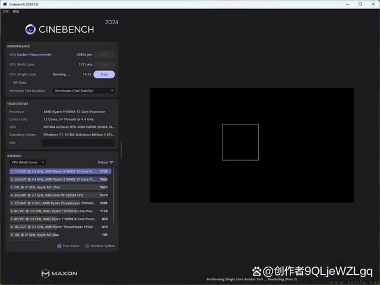Click the render tile square in preview
380x285 pixels.
pos(240,142)
